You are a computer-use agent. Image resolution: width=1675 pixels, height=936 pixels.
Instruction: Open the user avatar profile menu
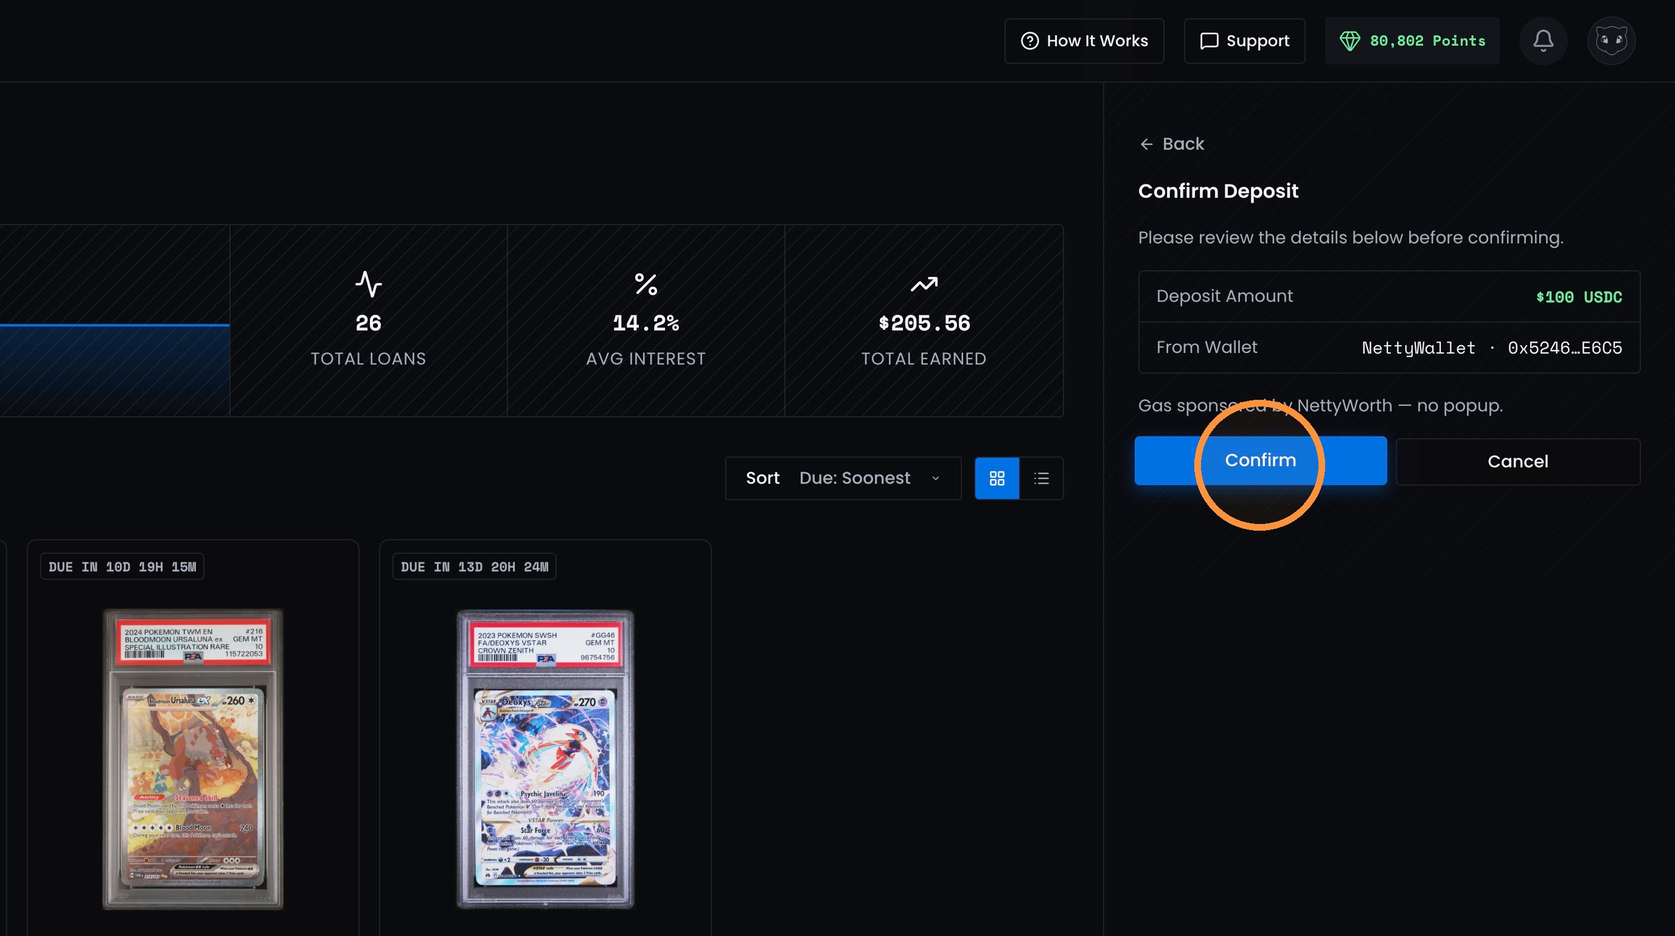[x=1611, y=41]
